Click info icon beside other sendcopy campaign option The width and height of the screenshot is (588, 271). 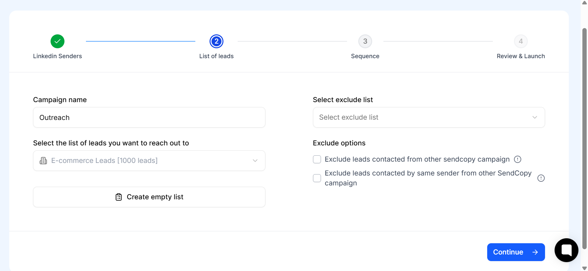[x=518, y=159]
